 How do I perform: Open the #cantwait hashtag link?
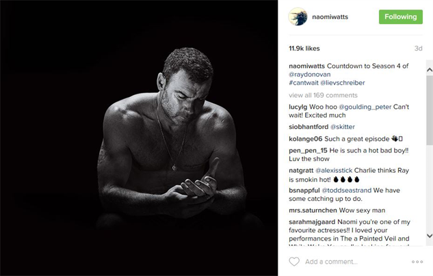coord(304,83)
